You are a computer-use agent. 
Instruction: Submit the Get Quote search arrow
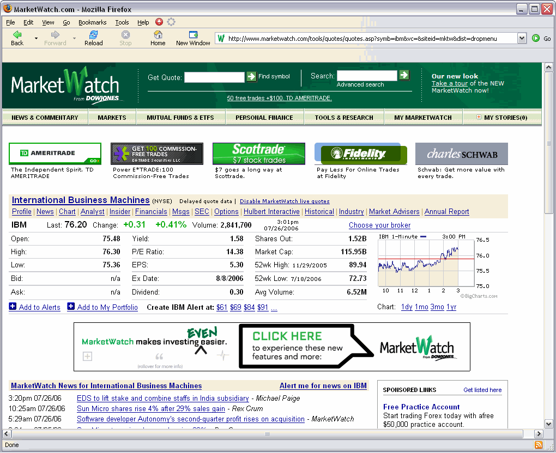[x=250, y=77]
